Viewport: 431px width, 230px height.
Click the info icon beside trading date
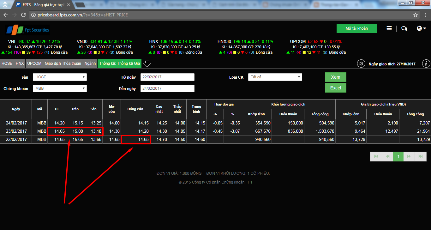(426, 64)
